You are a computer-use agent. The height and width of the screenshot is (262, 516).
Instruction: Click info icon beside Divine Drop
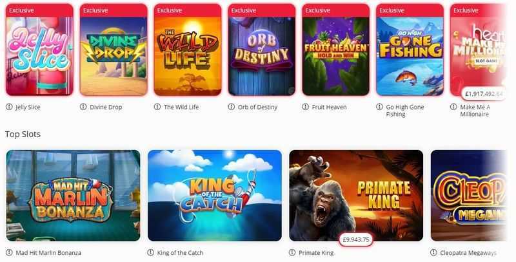pos(83,107)
